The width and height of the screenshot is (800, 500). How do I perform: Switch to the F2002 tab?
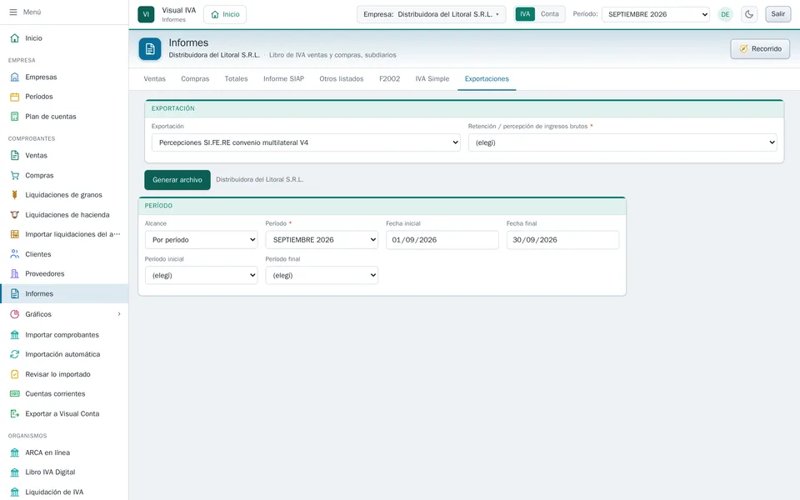click(389, 78)
